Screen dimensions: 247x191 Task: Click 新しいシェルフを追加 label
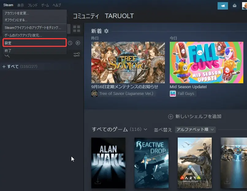(x=198, y=116)
